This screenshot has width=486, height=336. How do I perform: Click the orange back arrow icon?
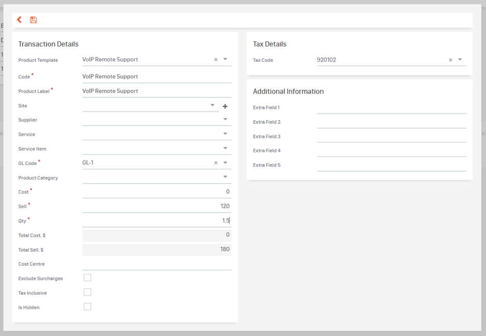[x=19, y=20]
